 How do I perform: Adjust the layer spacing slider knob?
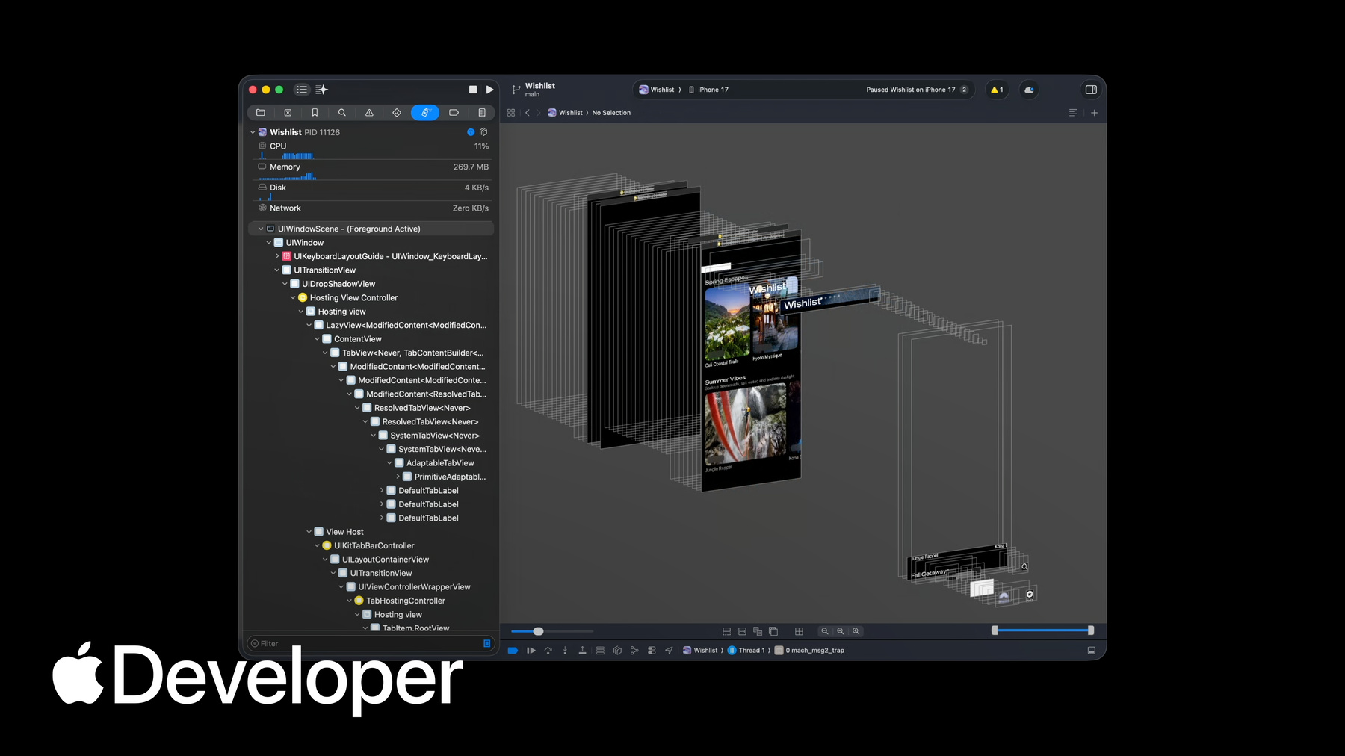click(538, 631)
